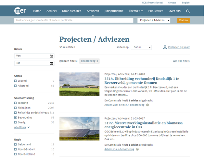Click document icon next to Advies m.e.r-beoordeling

(137, 149)
